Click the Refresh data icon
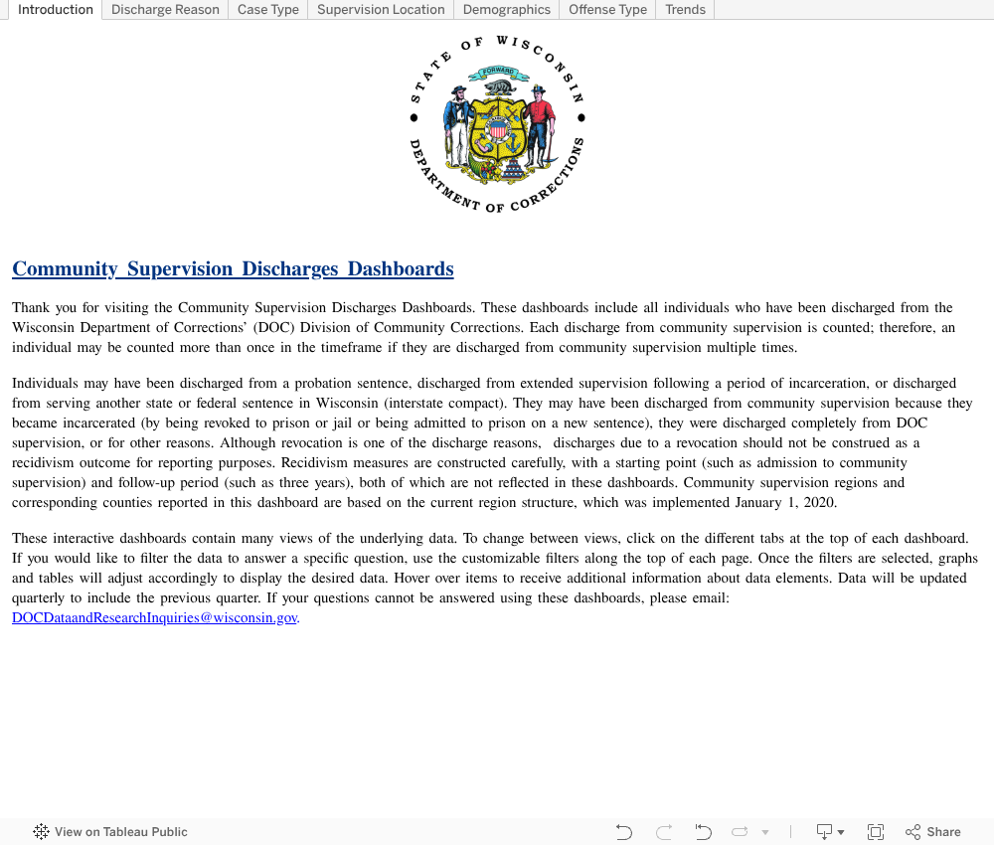The width and height of the screenshot is (994, 845). click(x=740, y=832)
